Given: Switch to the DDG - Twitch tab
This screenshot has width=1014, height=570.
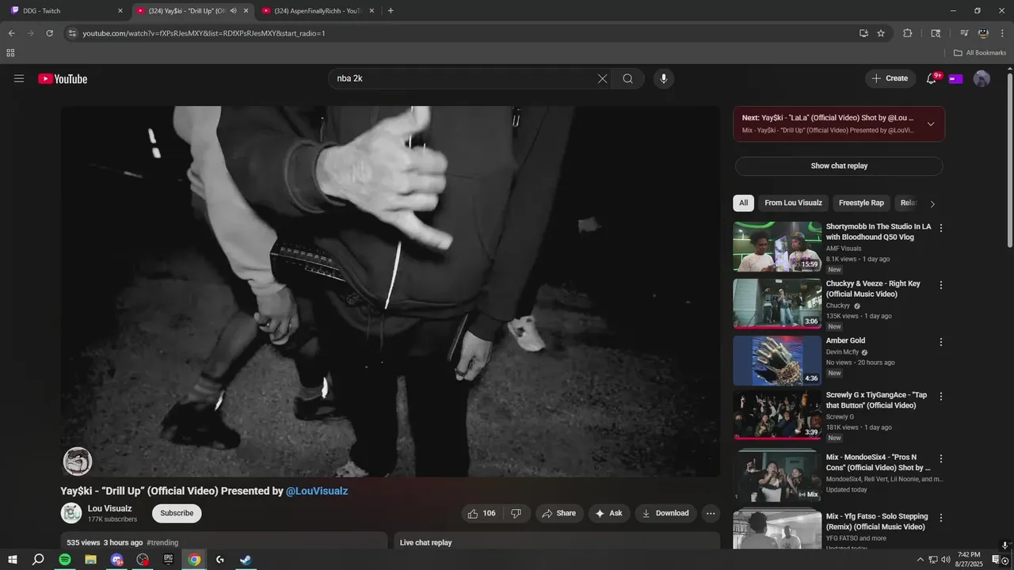Looking at the screenshot, I should click(x=66, y=11).
